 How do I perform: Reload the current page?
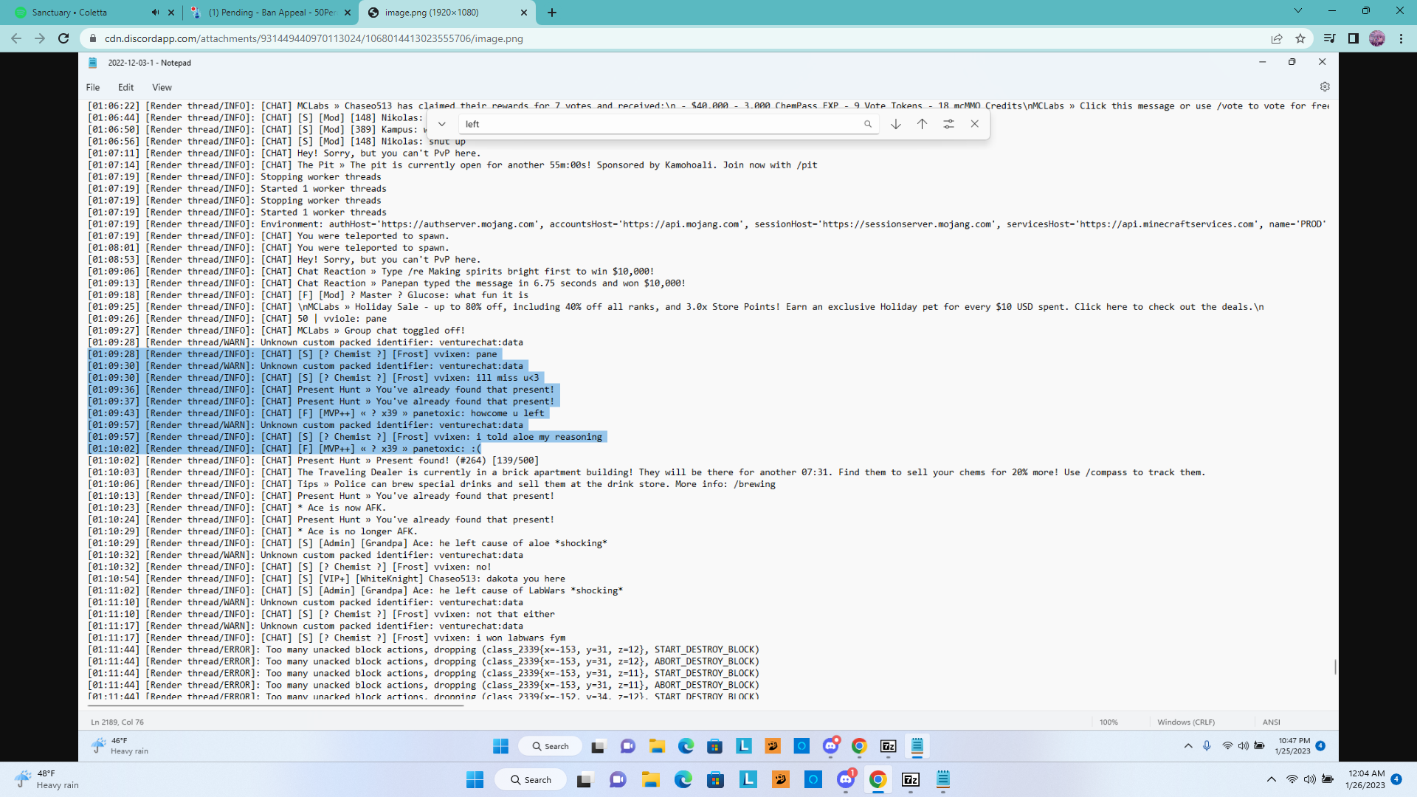pos(63,38)
